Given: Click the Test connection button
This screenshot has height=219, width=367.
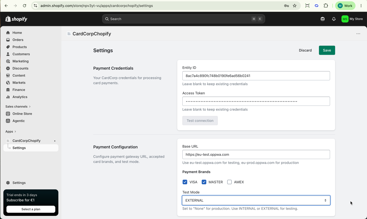Looking at the screenshot, I should click(200, 121).
